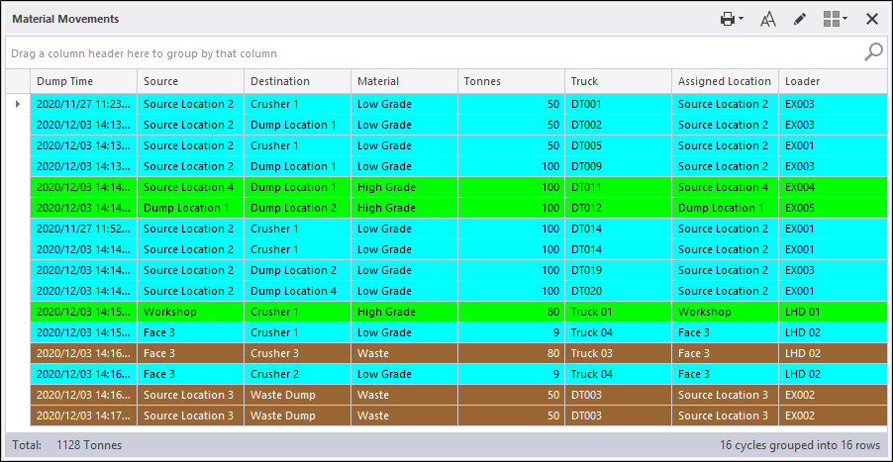The height and width of the screenshot is (462, 893).
Task: Click the DT005 truck cell
Action: click(x=618, y=145)
